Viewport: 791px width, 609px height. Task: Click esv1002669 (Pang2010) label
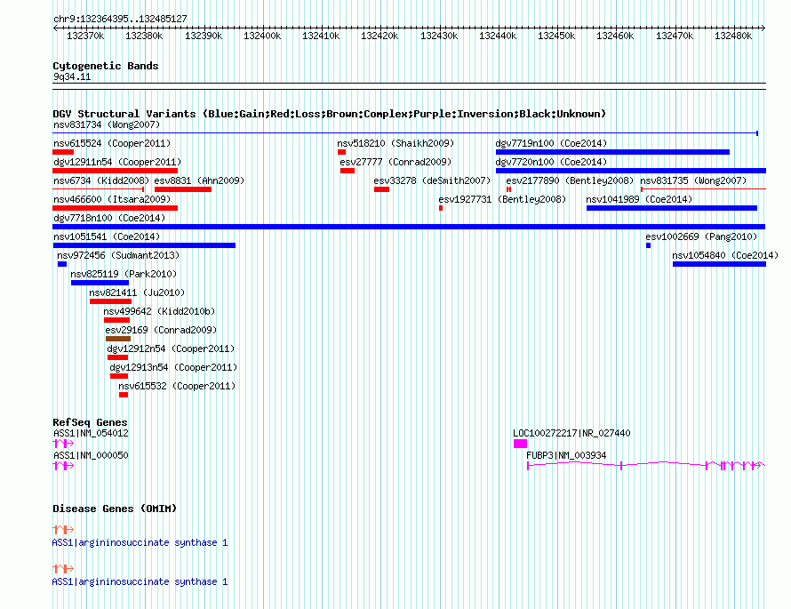(x=701, y=236)
